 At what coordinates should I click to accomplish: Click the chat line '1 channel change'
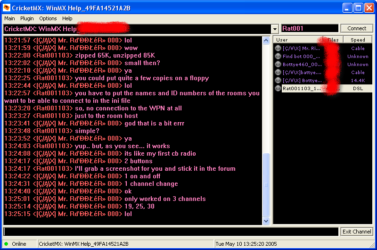coord(151,183)
